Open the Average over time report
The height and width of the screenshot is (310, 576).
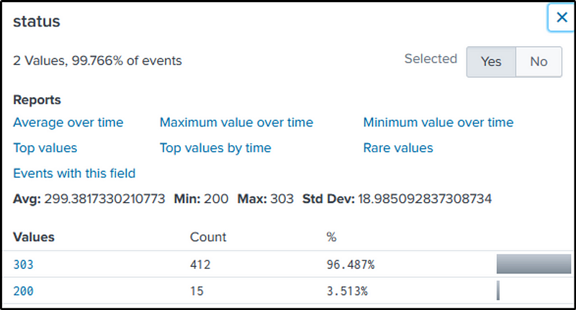coord(68,122)
